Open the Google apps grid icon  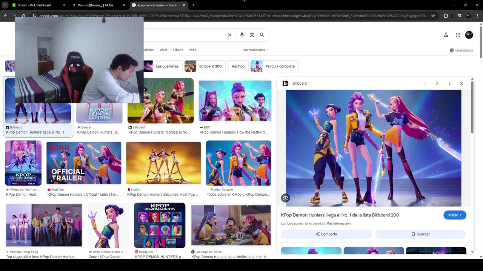coord(458,35)
